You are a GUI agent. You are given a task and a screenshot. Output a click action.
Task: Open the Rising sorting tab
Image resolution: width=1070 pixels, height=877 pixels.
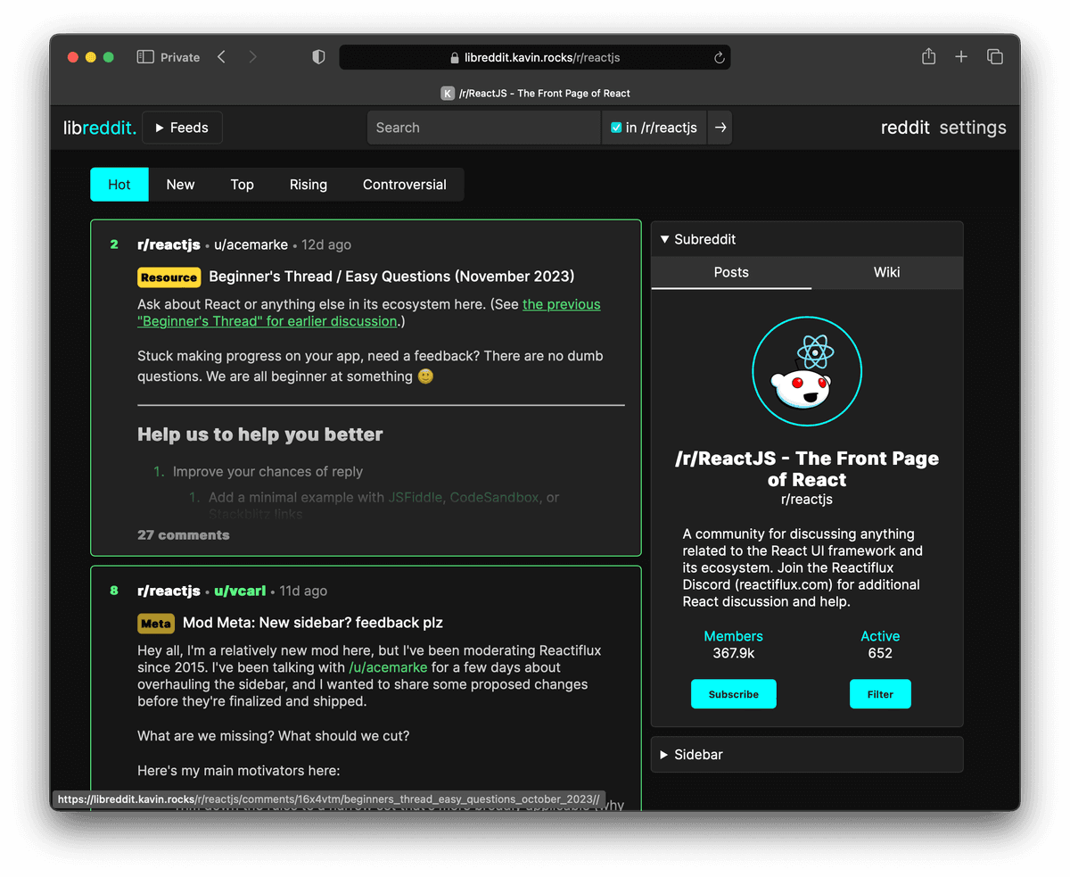click(x=309, y=185)
